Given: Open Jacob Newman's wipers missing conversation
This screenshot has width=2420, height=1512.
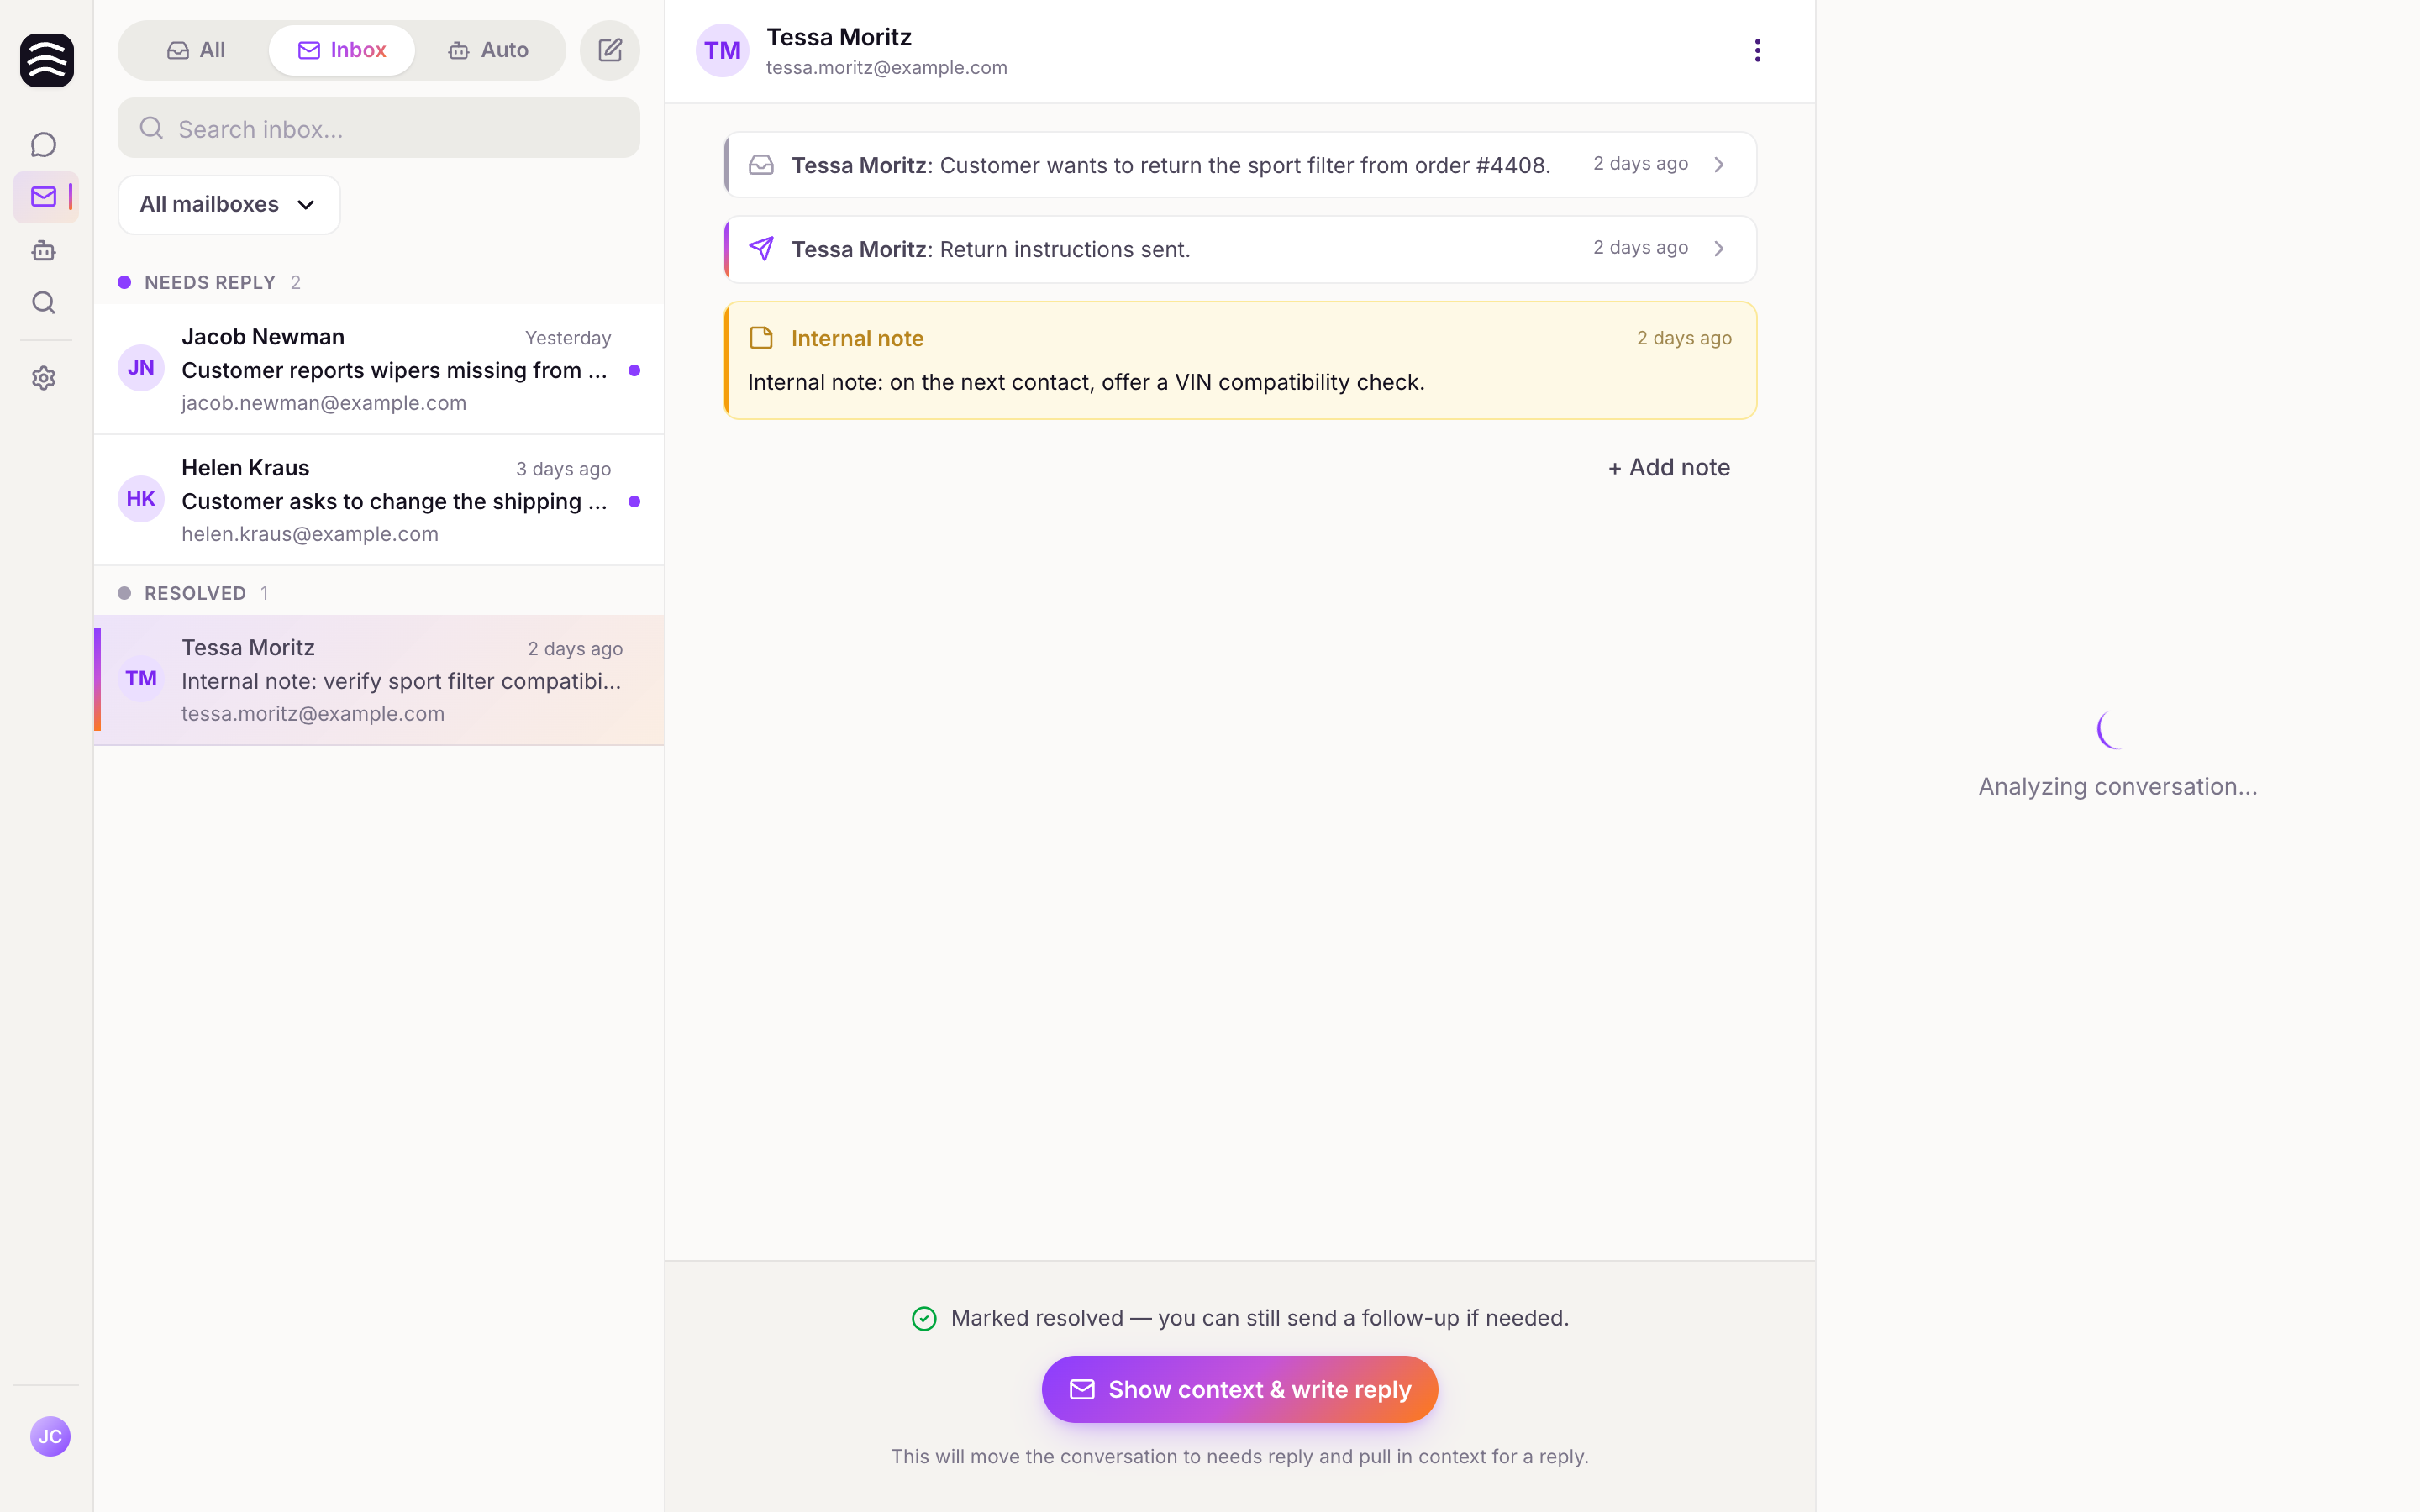Looking at the screenshot, I should point(379,369).
